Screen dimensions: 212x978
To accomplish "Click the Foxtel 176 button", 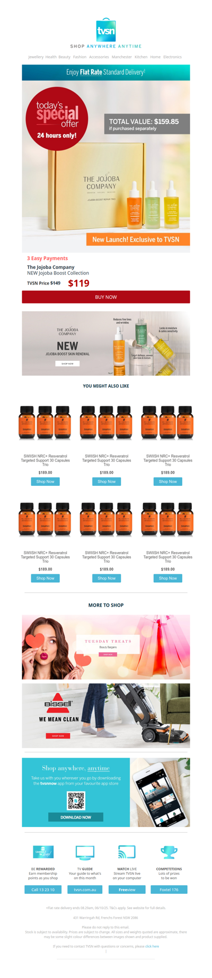I will tap(169, 890).
